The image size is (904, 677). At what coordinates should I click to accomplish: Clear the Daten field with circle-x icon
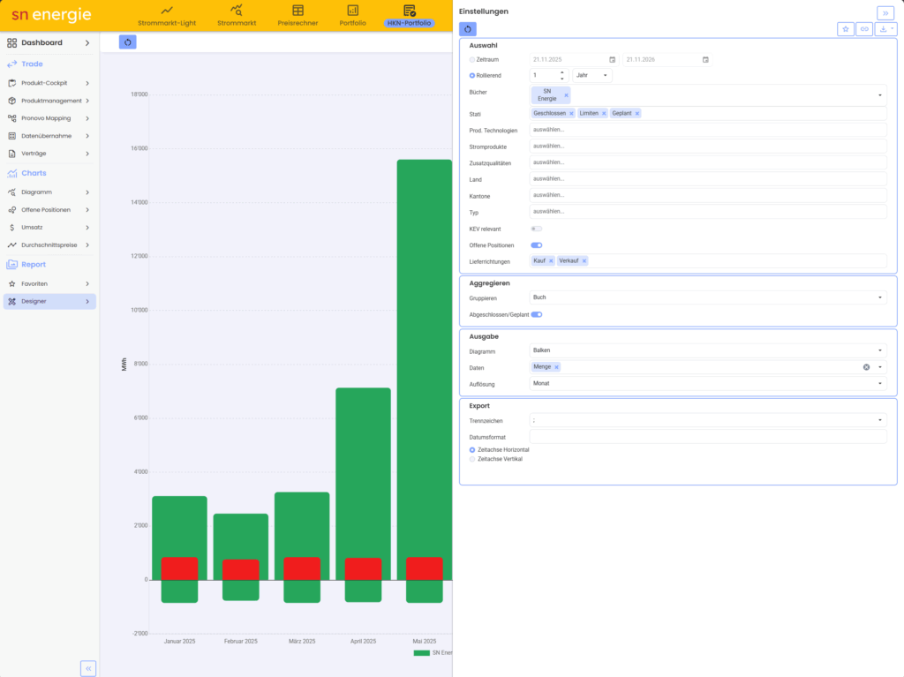[x=866, y=367]
